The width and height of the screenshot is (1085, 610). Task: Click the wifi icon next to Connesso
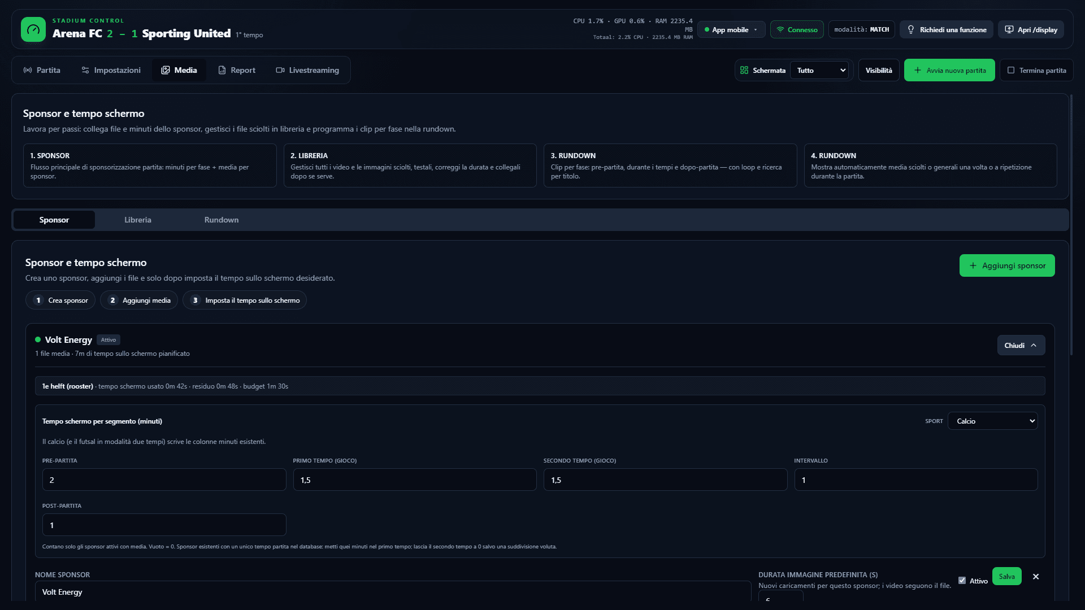click(780, 29)
